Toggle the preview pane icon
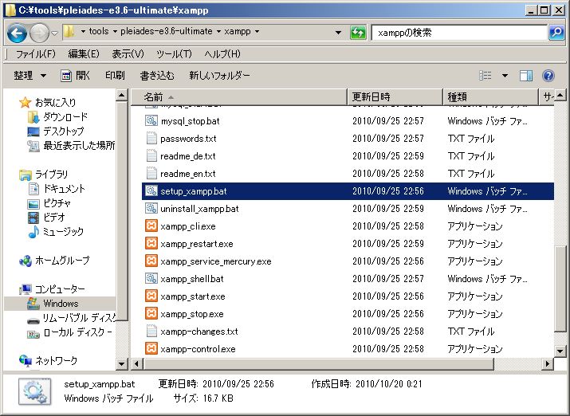 [x=525, y=76]
